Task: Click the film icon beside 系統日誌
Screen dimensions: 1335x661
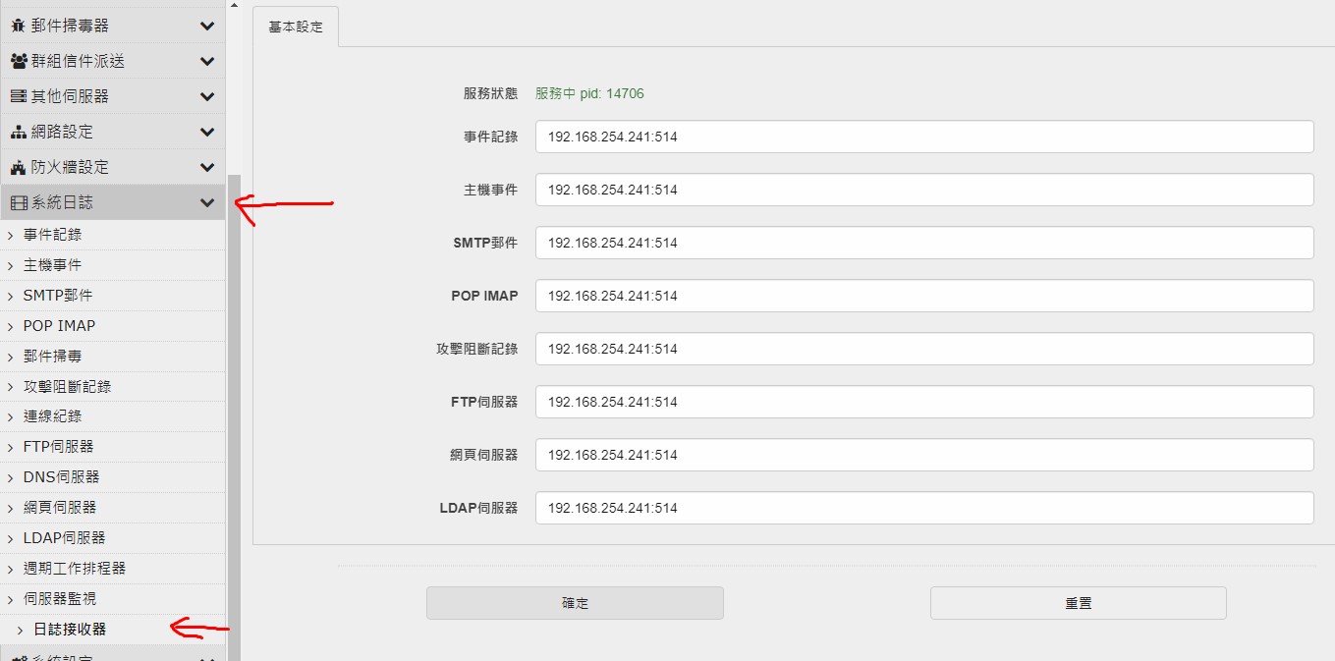Action: (18, 202)
